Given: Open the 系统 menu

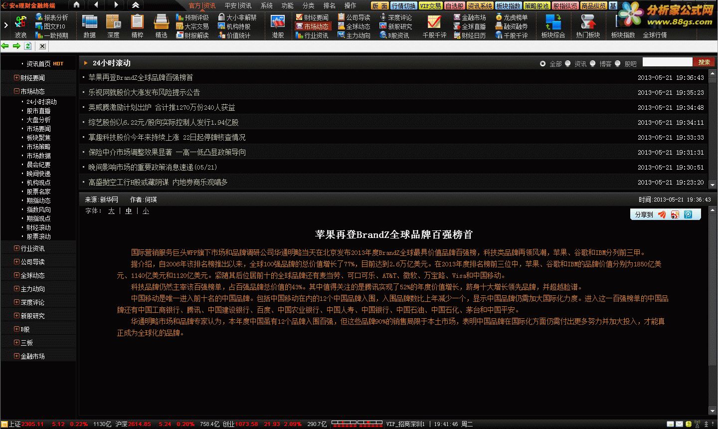Looking at the screenshot, I should (x=267, y=5).
